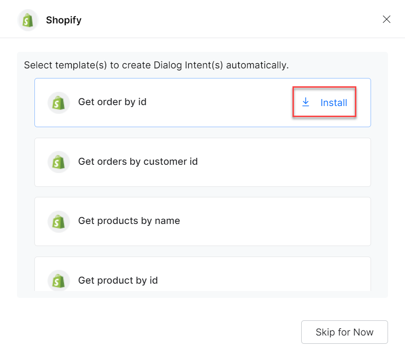
Task: Click the Install text label
Action: coord(334,103)
